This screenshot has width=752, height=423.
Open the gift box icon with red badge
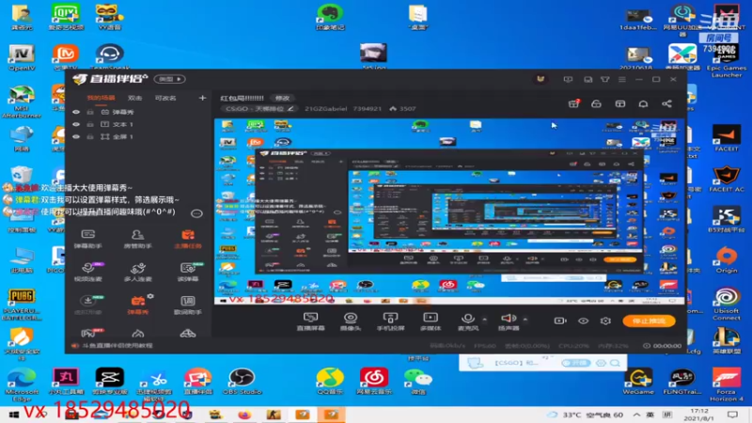coord(573,103)
